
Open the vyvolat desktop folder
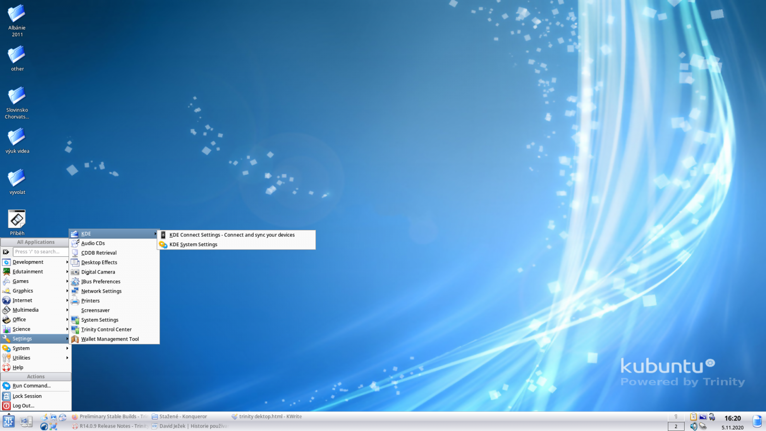pyautogui.click(x=17, y=182)
